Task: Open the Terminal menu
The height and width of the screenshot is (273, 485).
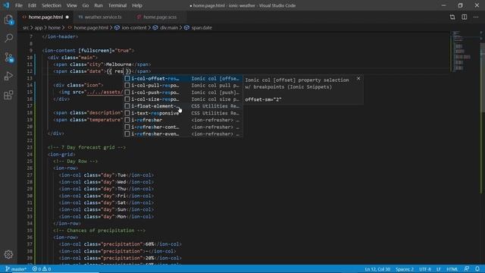Action: (117, 5)
